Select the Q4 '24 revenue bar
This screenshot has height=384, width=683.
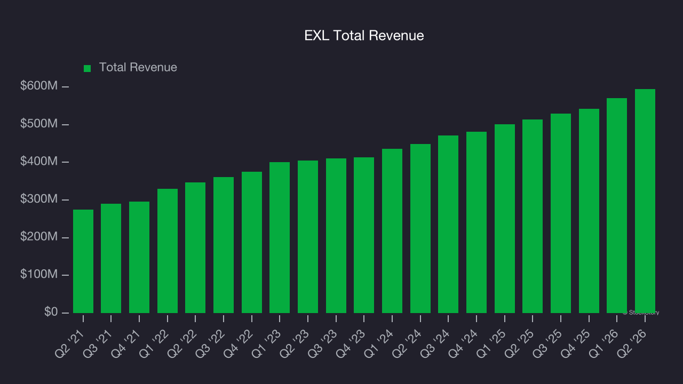point(476,222)
